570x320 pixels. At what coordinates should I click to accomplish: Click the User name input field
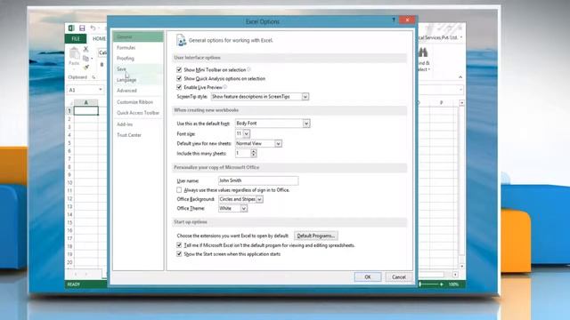258,180
